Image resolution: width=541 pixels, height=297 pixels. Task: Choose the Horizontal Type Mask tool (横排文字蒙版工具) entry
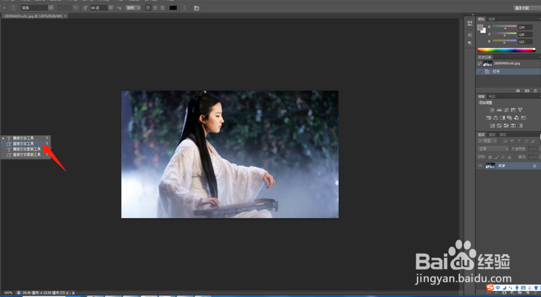25,149
